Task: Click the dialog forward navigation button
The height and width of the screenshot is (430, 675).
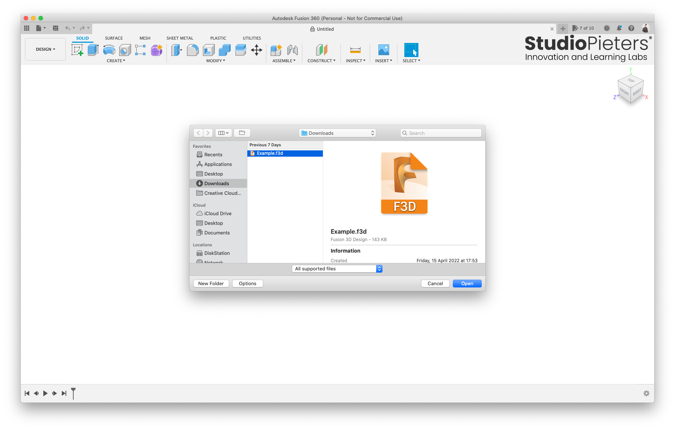Action: point(208,133)
